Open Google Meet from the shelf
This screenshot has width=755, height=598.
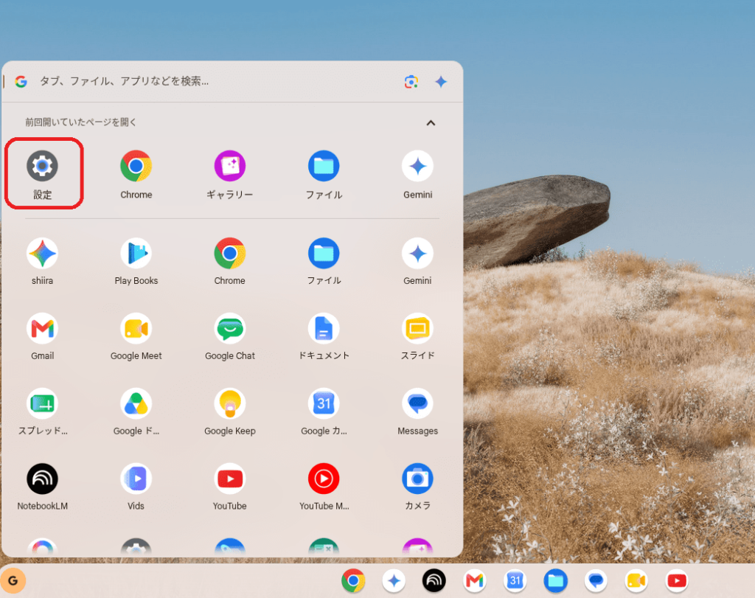coord(636,580)
